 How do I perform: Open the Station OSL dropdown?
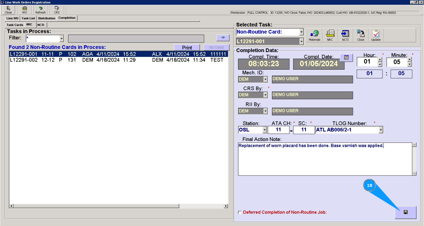[265, 130]
